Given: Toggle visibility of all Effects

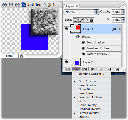Looking at the screenshot, I should [78, 36].
